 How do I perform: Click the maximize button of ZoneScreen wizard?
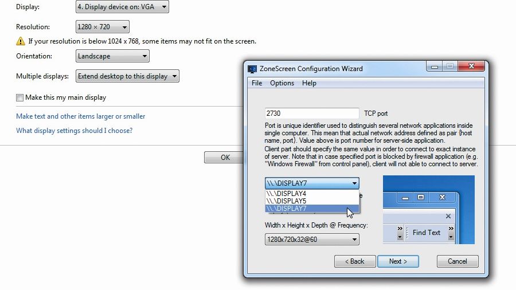(450, 66)
